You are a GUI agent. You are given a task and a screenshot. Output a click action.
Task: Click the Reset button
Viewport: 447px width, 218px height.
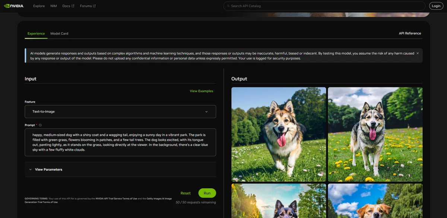coord(186,193)
